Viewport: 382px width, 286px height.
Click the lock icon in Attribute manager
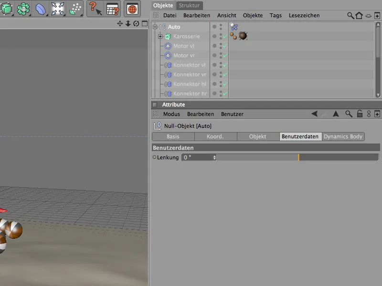click(x=359, y=114)
